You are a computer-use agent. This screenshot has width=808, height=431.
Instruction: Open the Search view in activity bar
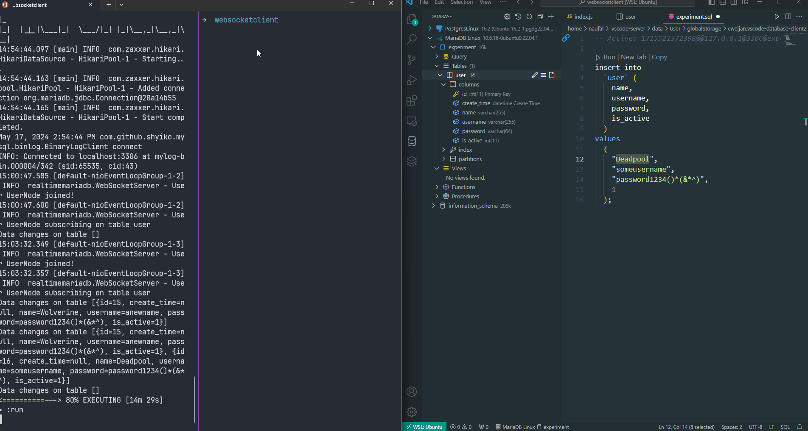(x=412, y=39)
